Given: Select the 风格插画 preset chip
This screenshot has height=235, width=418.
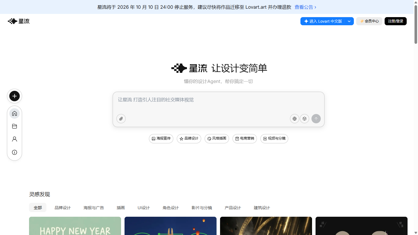Looking at the screenshot, I should coord(217,139).
